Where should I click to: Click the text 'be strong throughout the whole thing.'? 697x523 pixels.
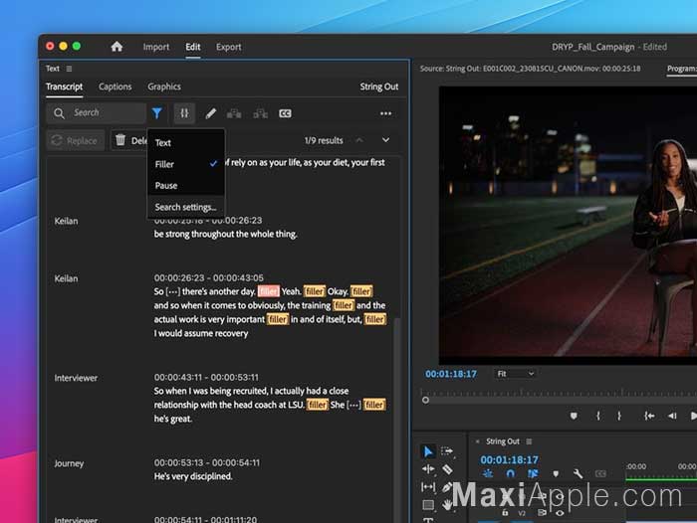[225, 234]
